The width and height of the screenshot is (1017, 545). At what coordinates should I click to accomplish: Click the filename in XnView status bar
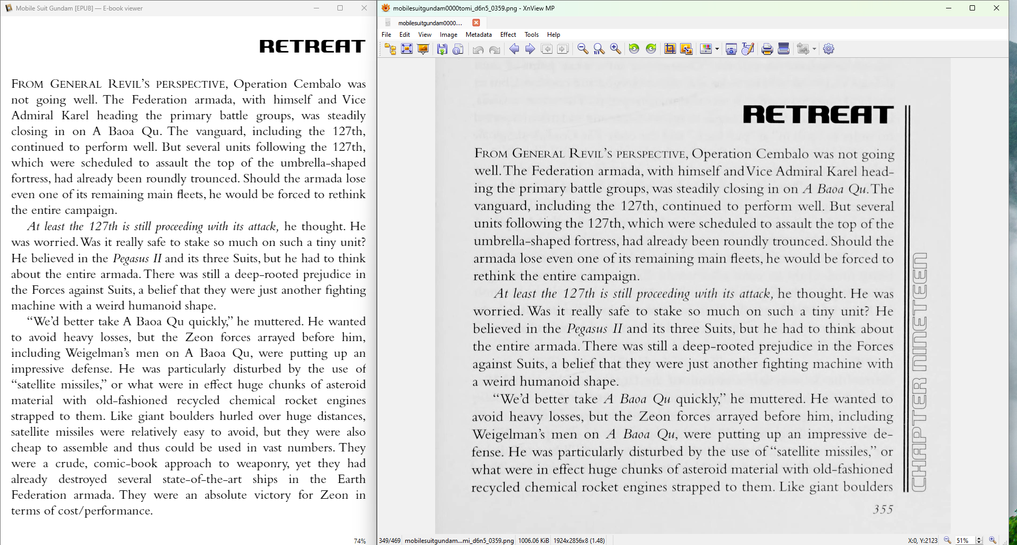pos(459,541)
